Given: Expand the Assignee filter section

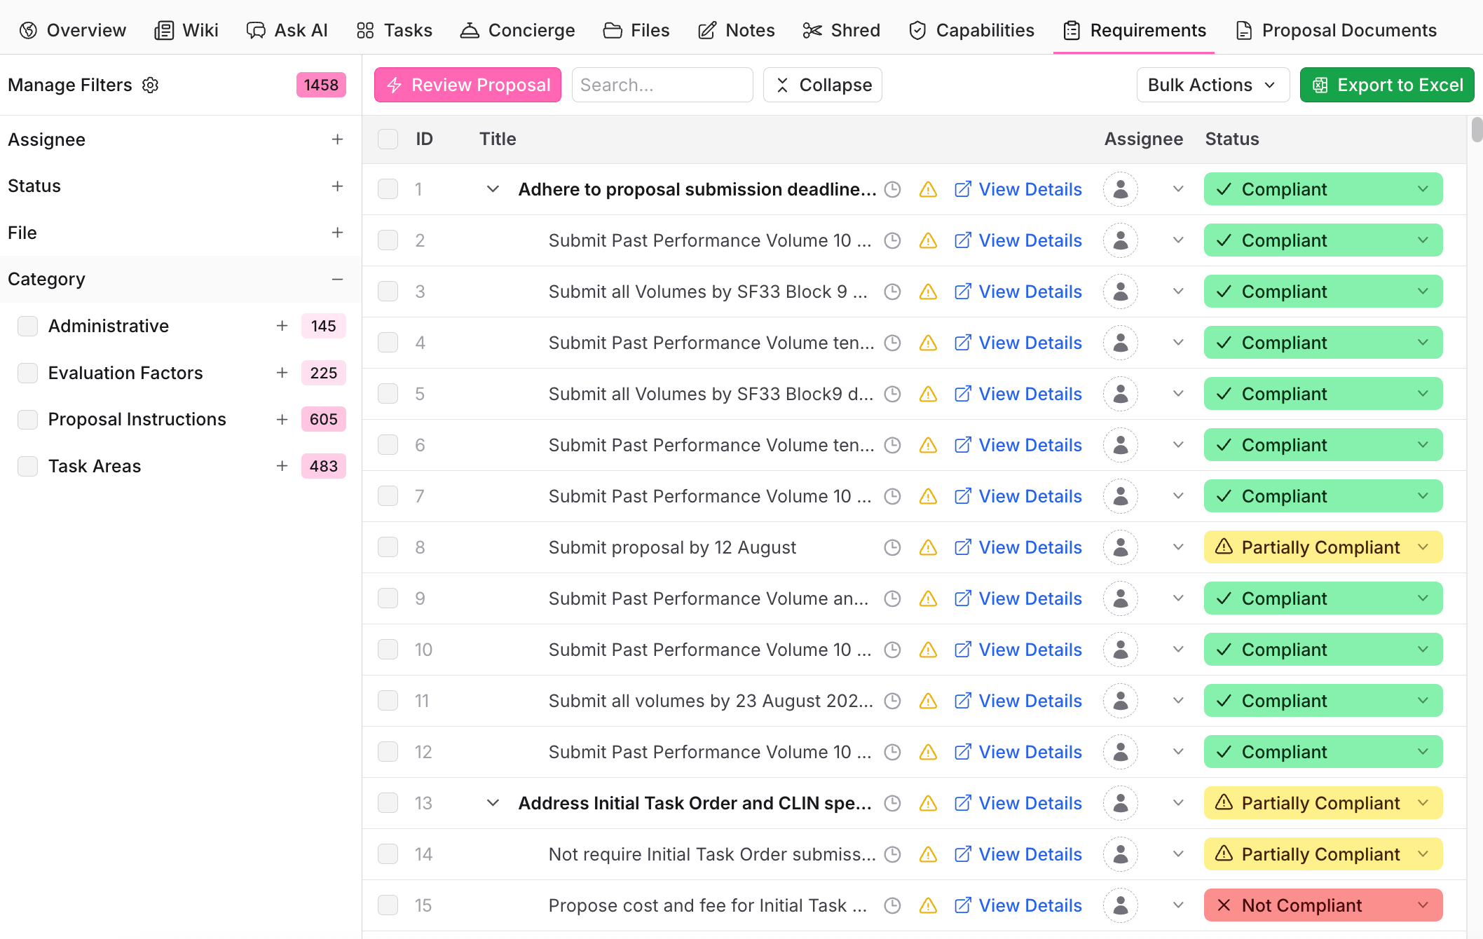Looking at the screenshot, I should click(x=337, y=139).
